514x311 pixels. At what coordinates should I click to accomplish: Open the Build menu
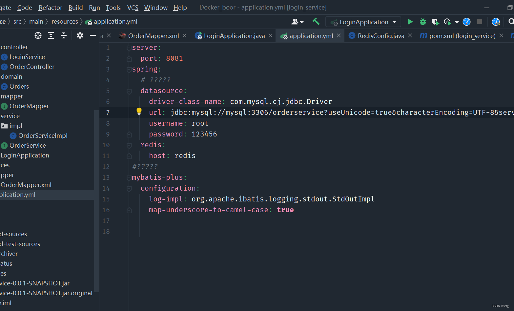click(x=75, y=8)
